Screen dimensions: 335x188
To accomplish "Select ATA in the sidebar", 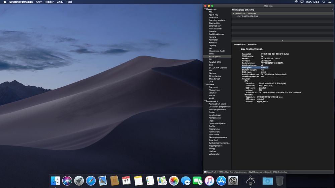I will click(211, 12).
